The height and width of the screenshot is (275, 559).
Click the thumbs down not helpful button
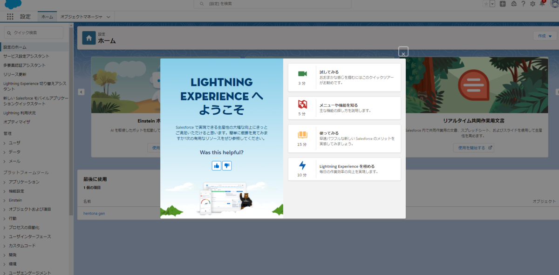coord(227,165)
